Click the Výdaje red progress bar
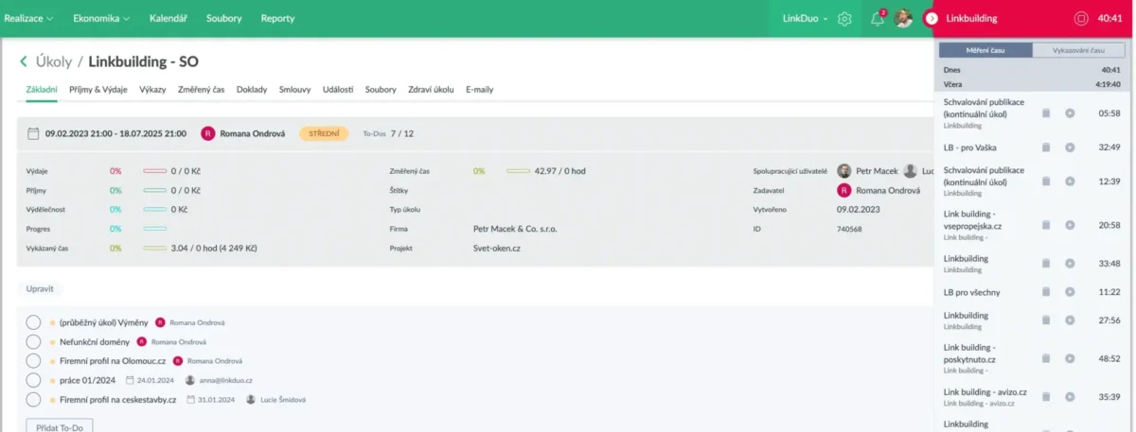 click(154, 171)
